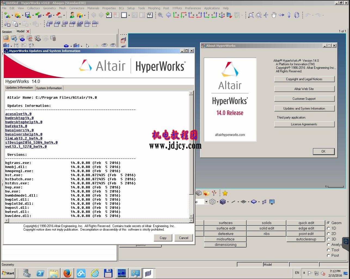The width and height of the screenshot is (350, 279).
Task: Click the yellow star favorites icon
Action: point(225,193)
